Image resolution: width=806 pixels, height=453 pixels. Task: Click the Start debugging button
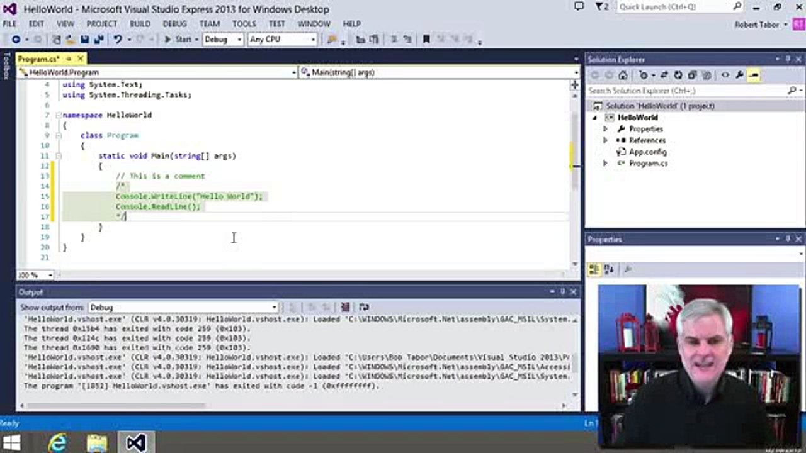click(178, 40)
